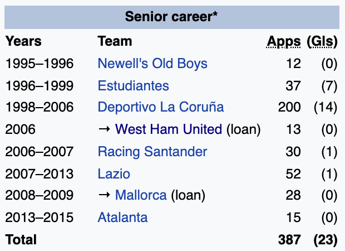Viewport: 345px width, 251px height.
Task: Select the Team column header
Action: click(x=115, y=41)
